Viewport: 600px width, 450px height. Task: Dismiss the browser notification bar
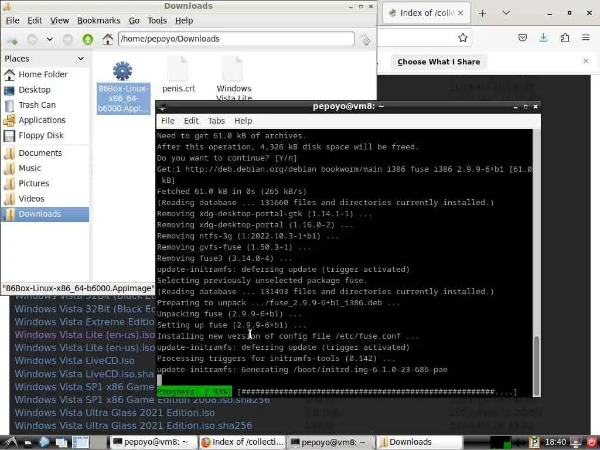[585, 61]
